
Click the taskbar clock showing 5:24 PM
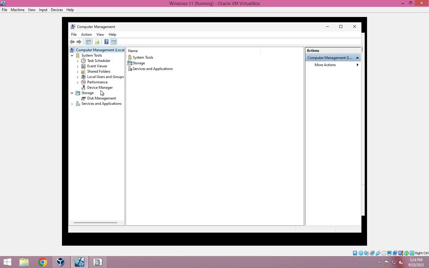416,262
